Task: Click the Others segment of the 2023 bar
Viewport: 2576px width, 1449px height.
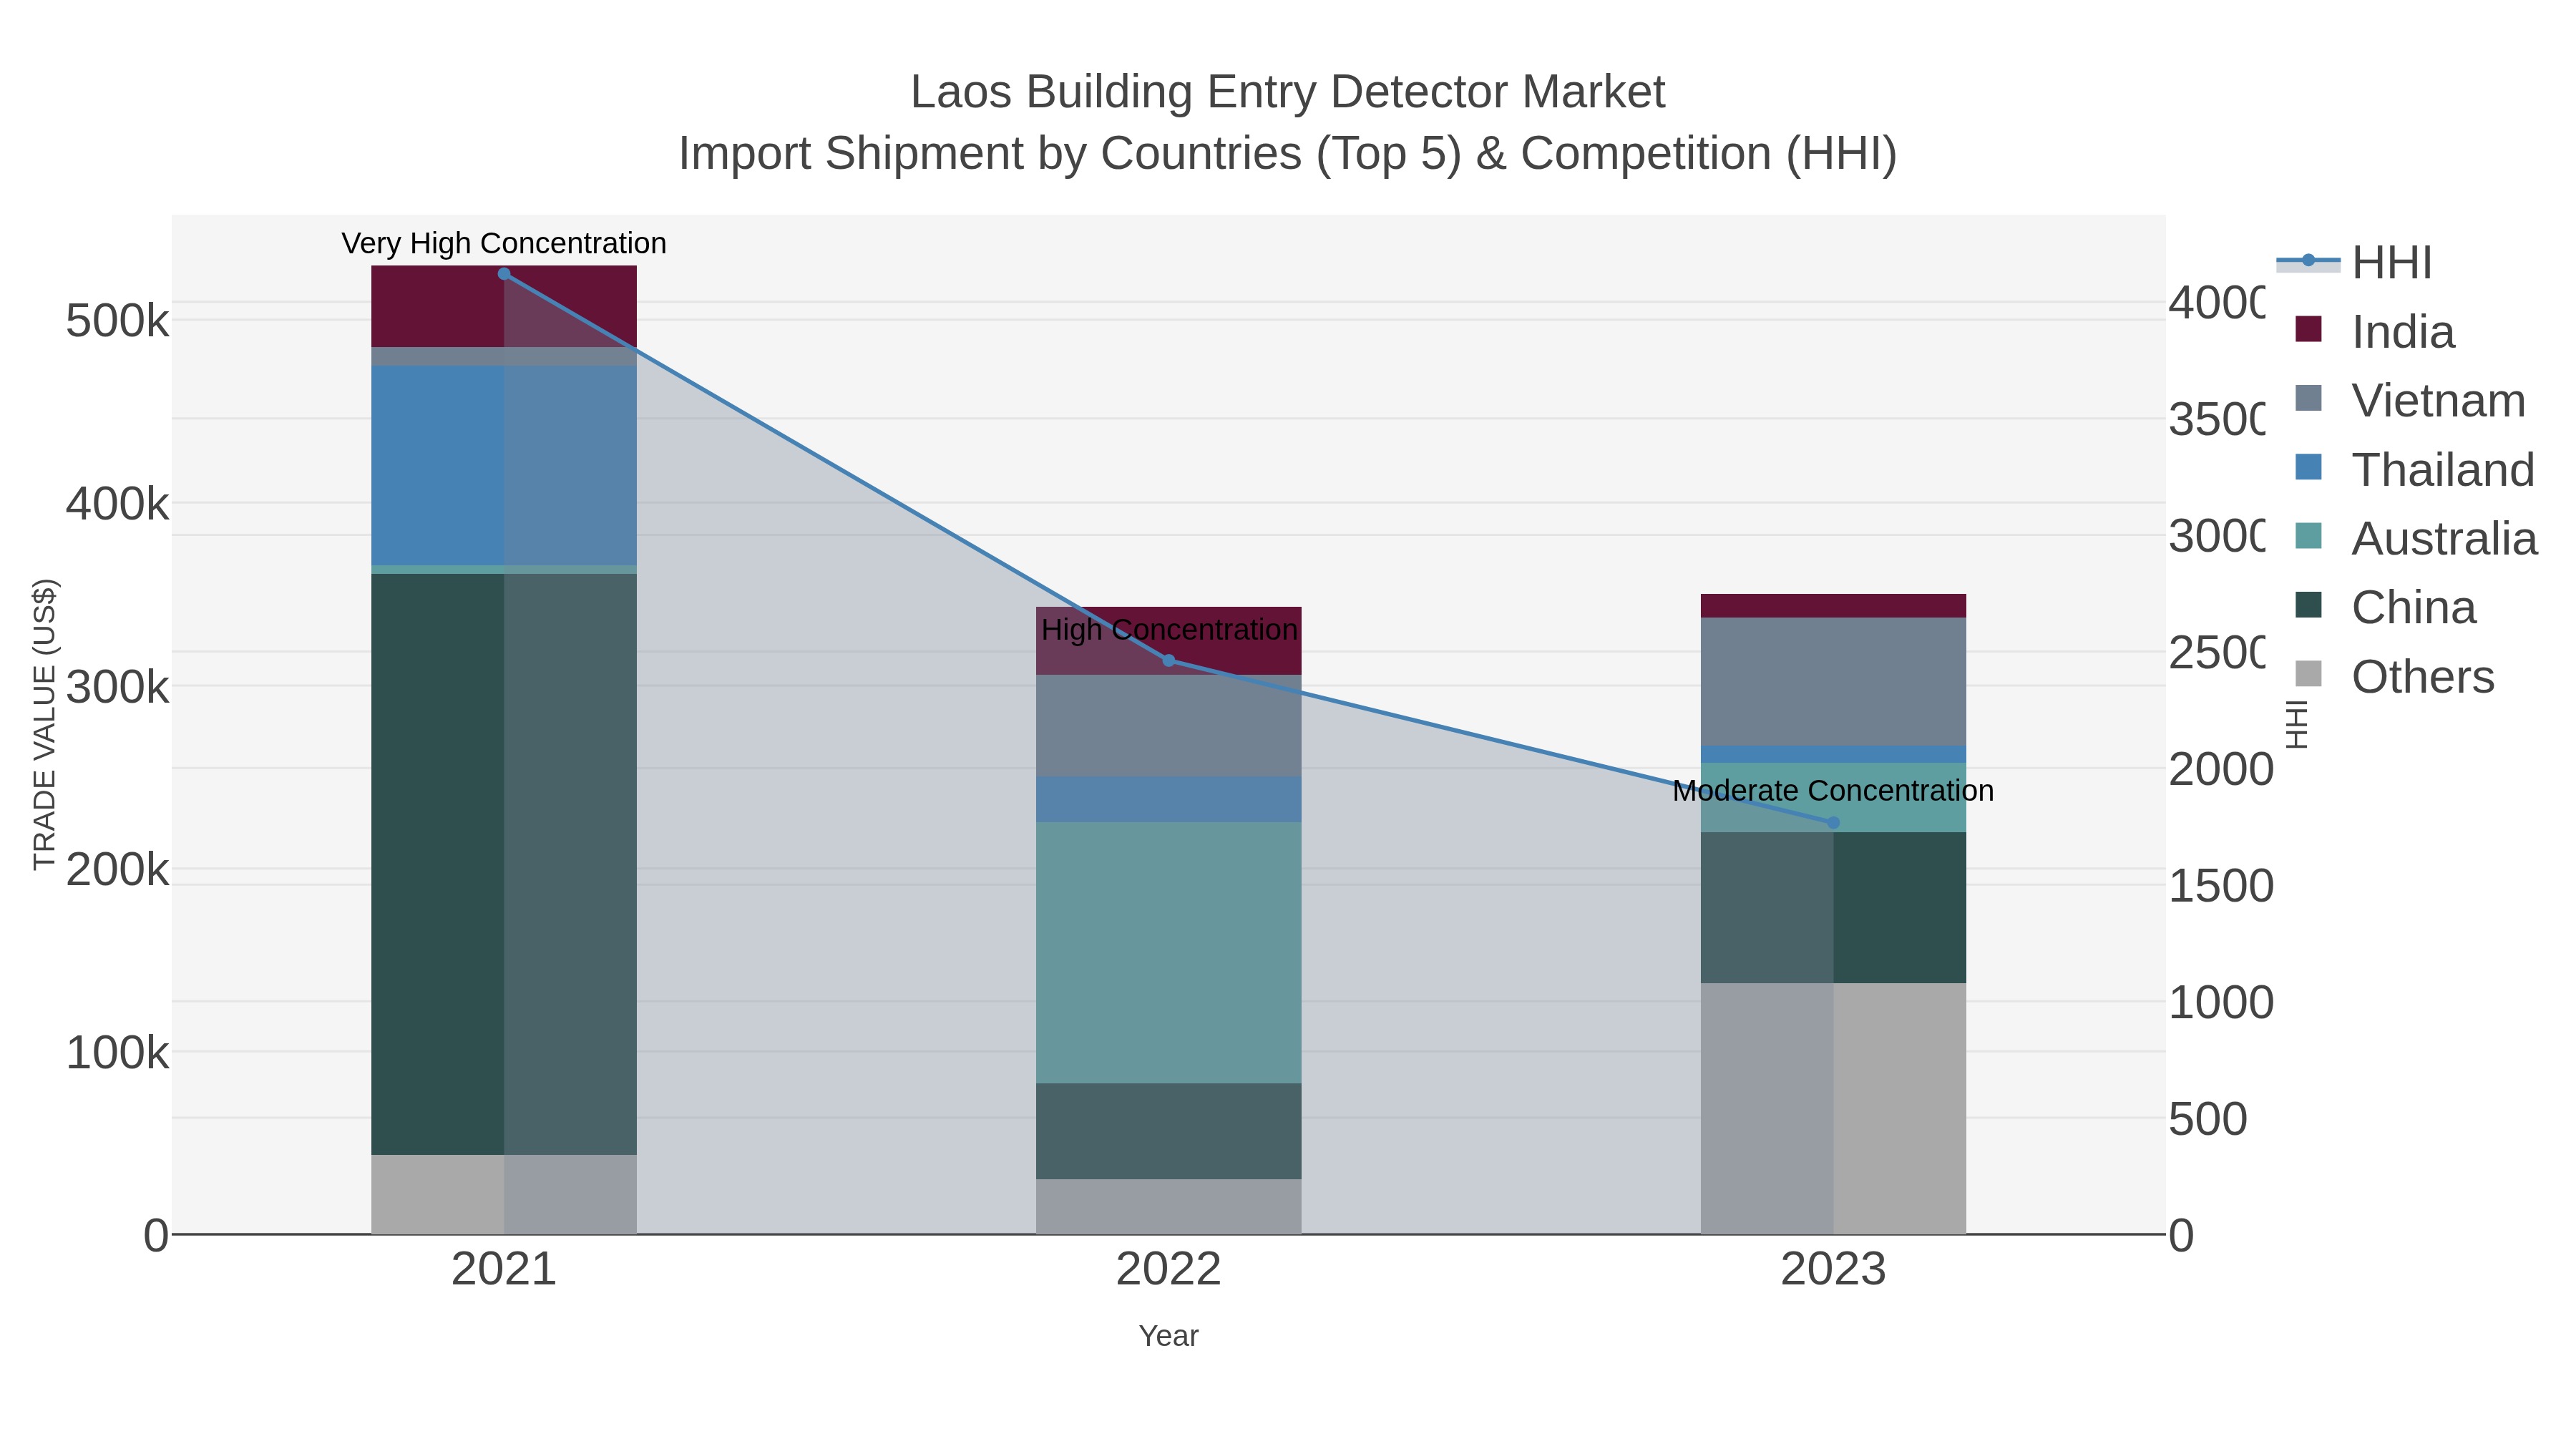Action: pos(1834,1108)
